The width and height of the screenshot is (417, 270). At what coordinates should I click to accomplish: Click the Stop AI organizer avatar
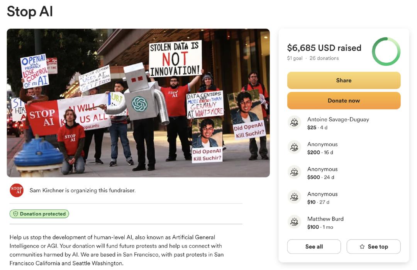(x=17, y=190)
